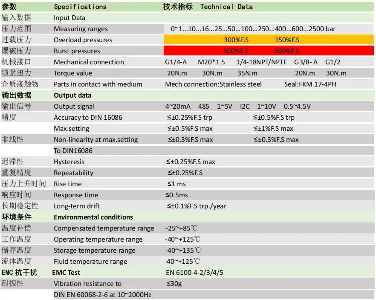This screenshot has width=376, height=300.
Task: Click 'Max.setting' label
Action: (72, 129)
